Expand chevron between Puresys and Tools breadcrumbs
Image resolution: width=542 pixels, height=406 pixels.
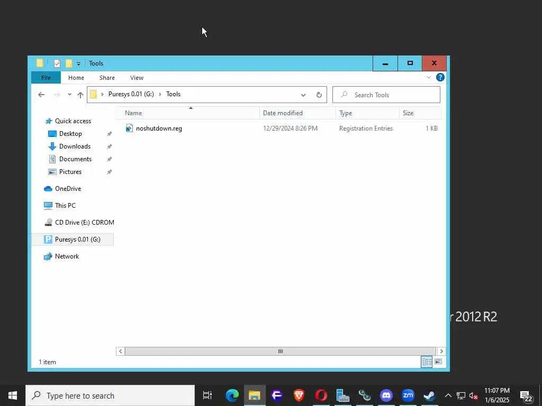[x=160, y=94]
